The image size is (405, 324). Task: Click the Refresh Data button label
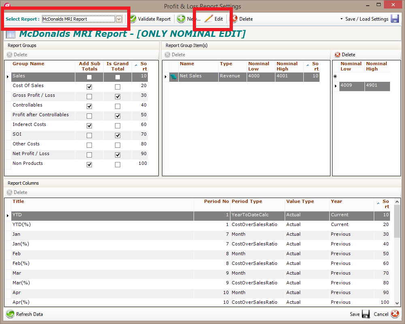(30, 314)
